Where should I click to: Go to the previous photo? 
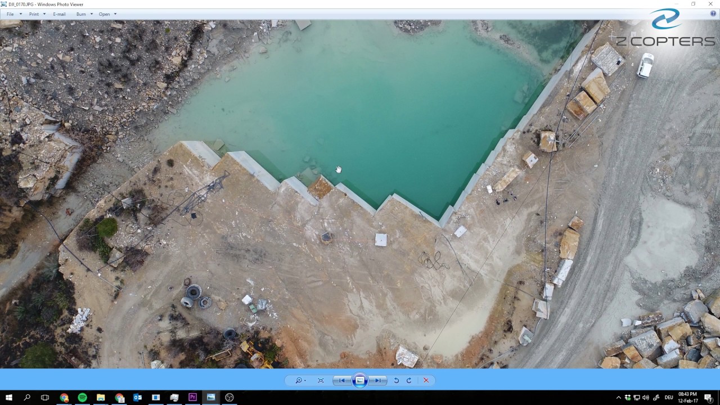click(342, 380)
